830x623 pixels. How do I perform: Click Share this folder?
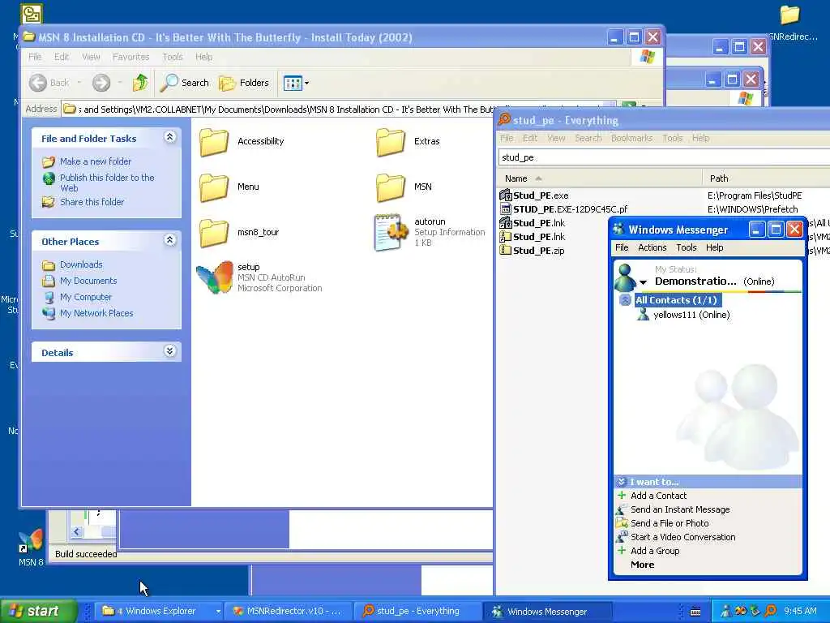pyautogui.click(x=92, y=202)
